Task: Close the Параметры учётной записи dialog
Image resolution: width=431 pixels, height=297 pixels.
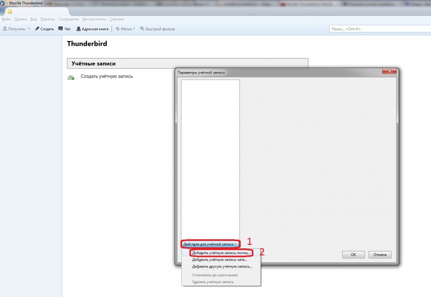Action: (389, 71)
